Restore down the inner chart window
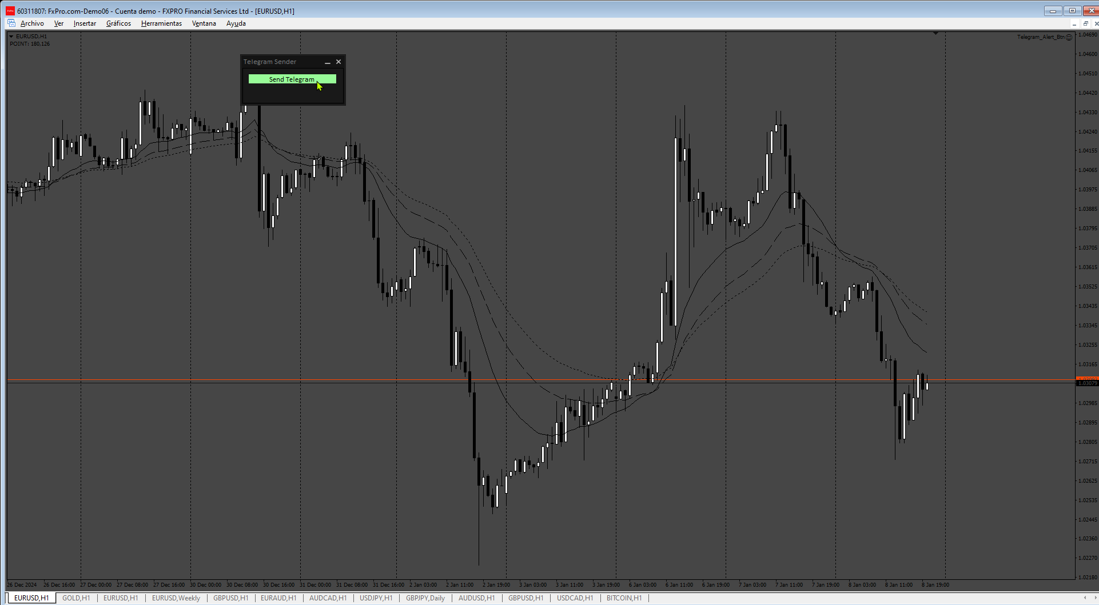The height and width of the screenshot is (605, 1099). point(1085,23)
